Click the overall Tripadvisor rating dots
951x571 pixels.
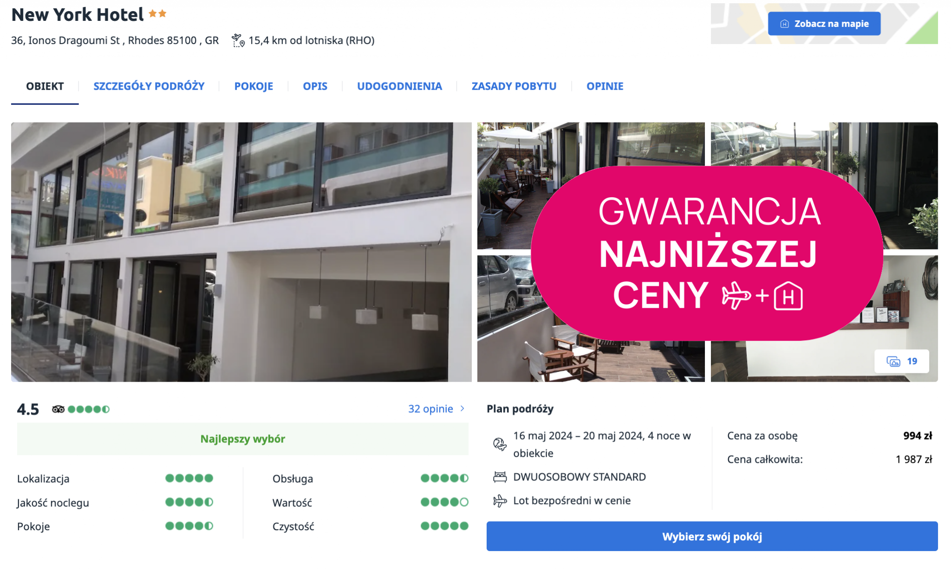(89, 409)
